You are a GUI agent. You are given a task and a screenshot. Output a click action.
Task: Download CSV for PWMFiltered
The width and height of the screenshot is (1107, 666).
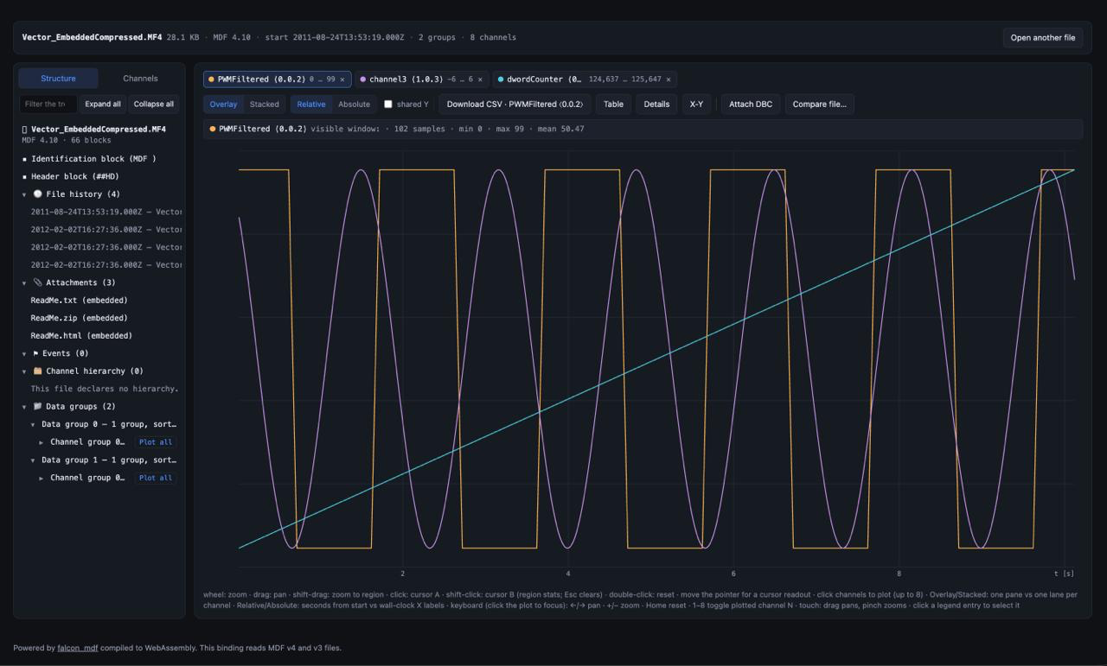(515, 105)
